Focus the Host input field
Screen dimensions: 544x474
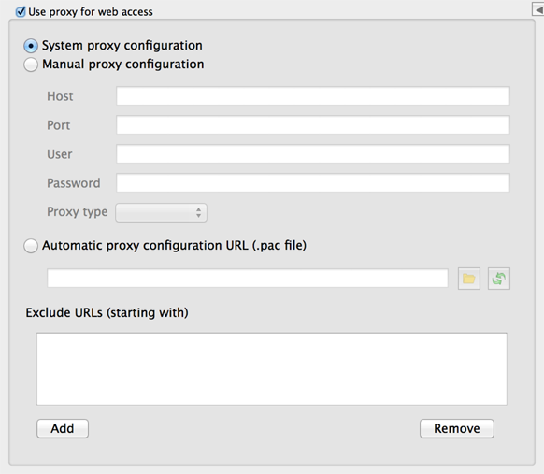pyautogui.click(x=313, y=95)
